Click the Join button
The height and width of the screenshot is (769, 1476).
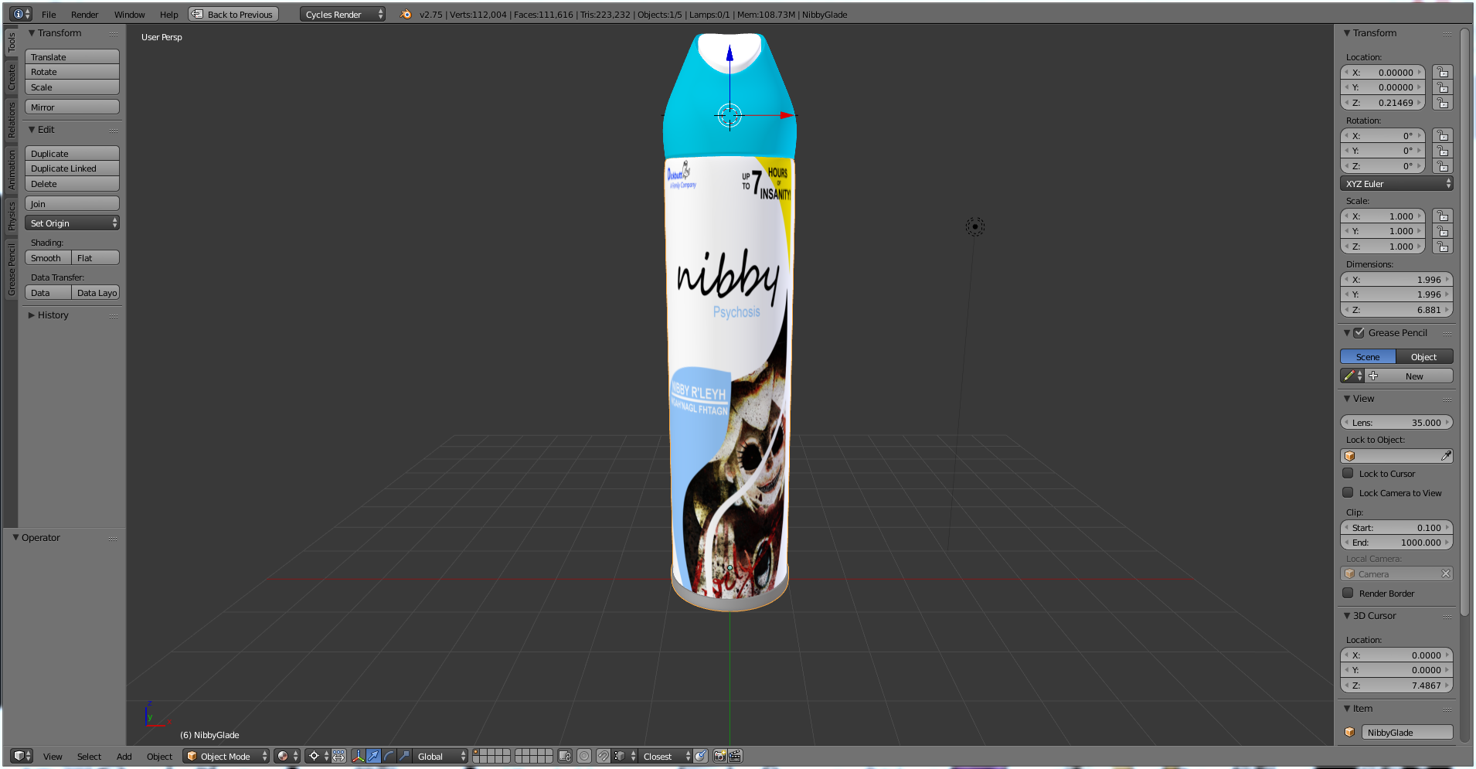[x=72, y=203]
